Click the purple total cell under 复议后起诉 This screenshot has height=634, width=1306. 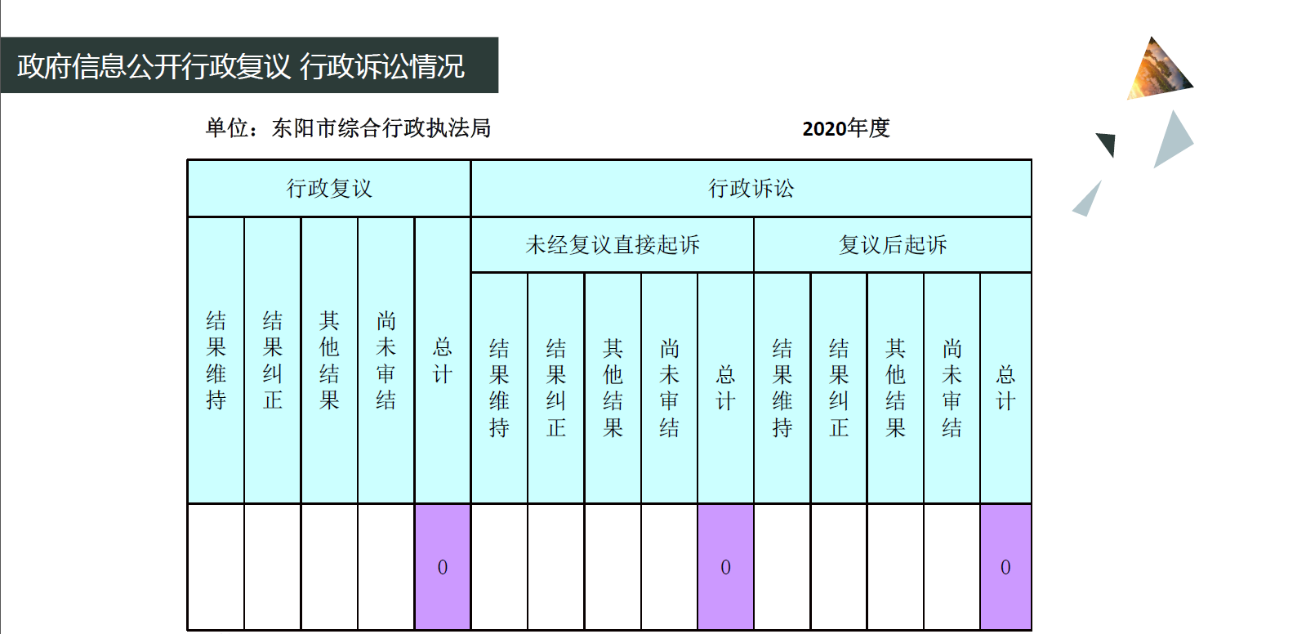click(1005, 567)
